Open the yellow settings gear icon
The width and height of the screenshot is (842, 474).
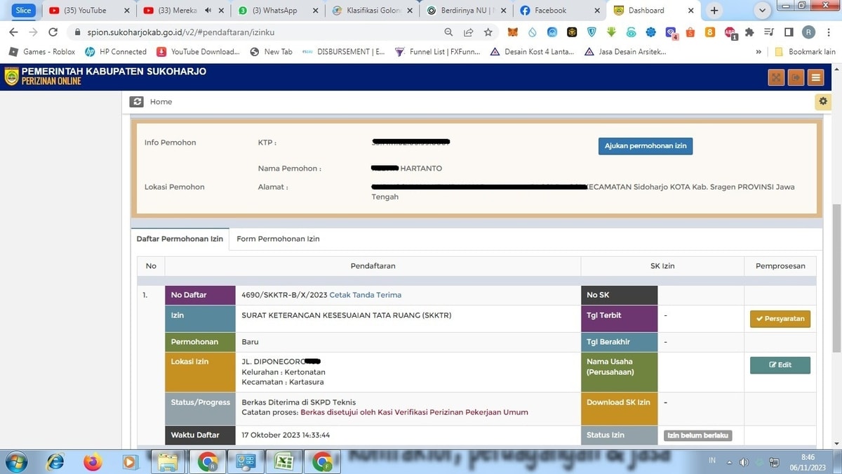823,102
